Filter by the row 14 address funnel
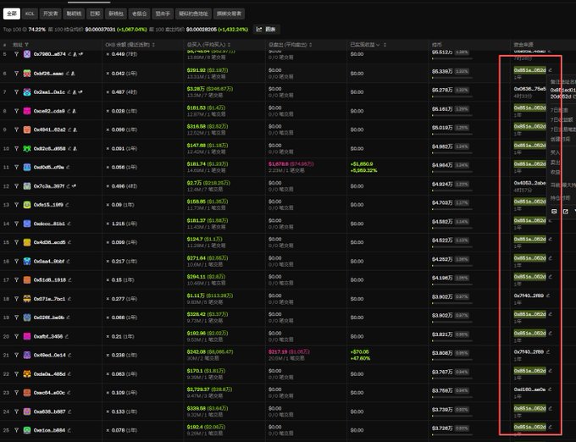This screenshot has width=576, height=442. coord(16,224)
